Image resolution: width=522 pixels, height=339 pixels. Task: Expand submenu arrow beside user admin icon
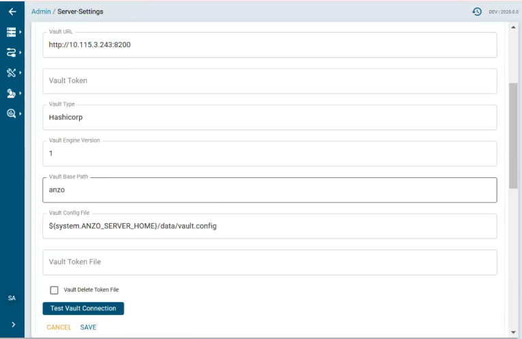pyautogui.click(x=20, y=93)
